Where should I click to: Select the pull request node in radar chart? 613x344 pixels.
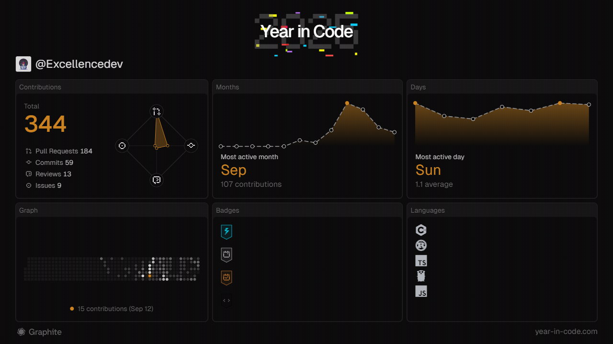point(157,112)
